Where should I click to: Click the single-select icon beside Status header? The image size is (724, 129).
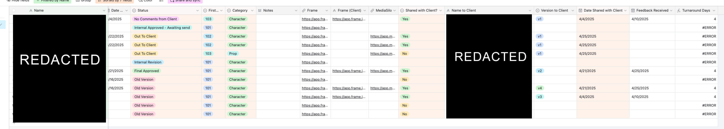pyautogui.click(x=134, y=10)
